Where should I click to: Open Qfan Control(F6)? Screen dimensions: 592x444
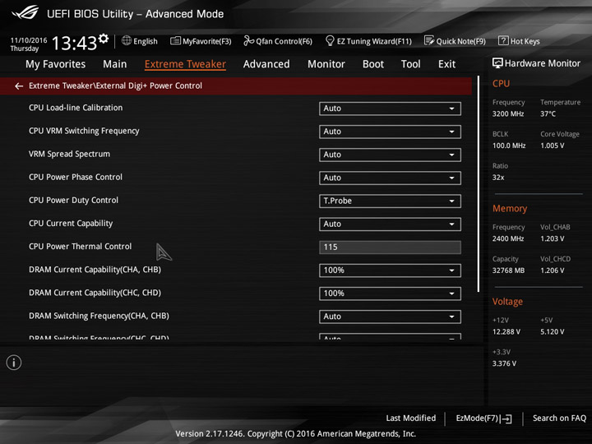tap(278, 41)
